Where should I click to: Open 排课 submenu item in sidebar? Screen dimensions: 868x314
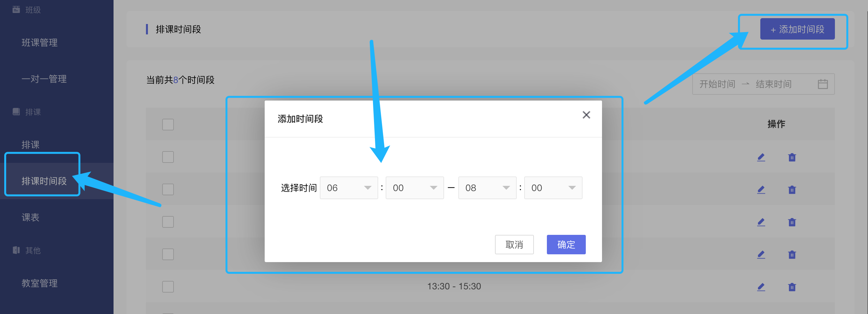pos(31,145)
